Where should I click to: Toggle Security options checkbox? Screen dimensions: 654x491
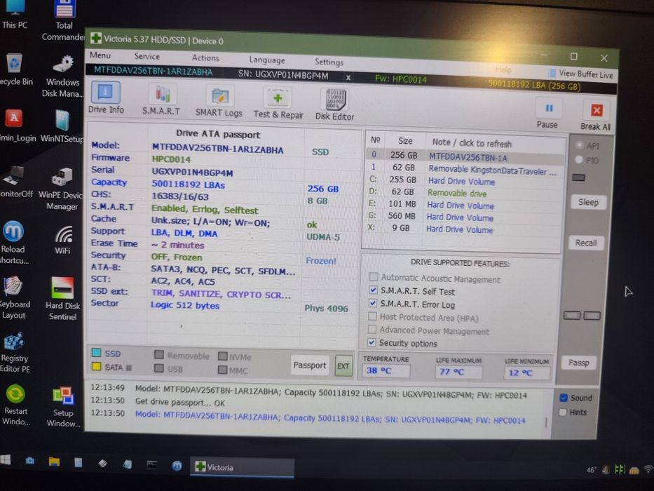coord(372,342)
